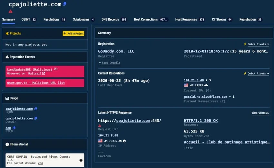Click the red warning triangle under the domain title
The width and height of the screenshot is (274, 168).
click(x=11, y=11)
